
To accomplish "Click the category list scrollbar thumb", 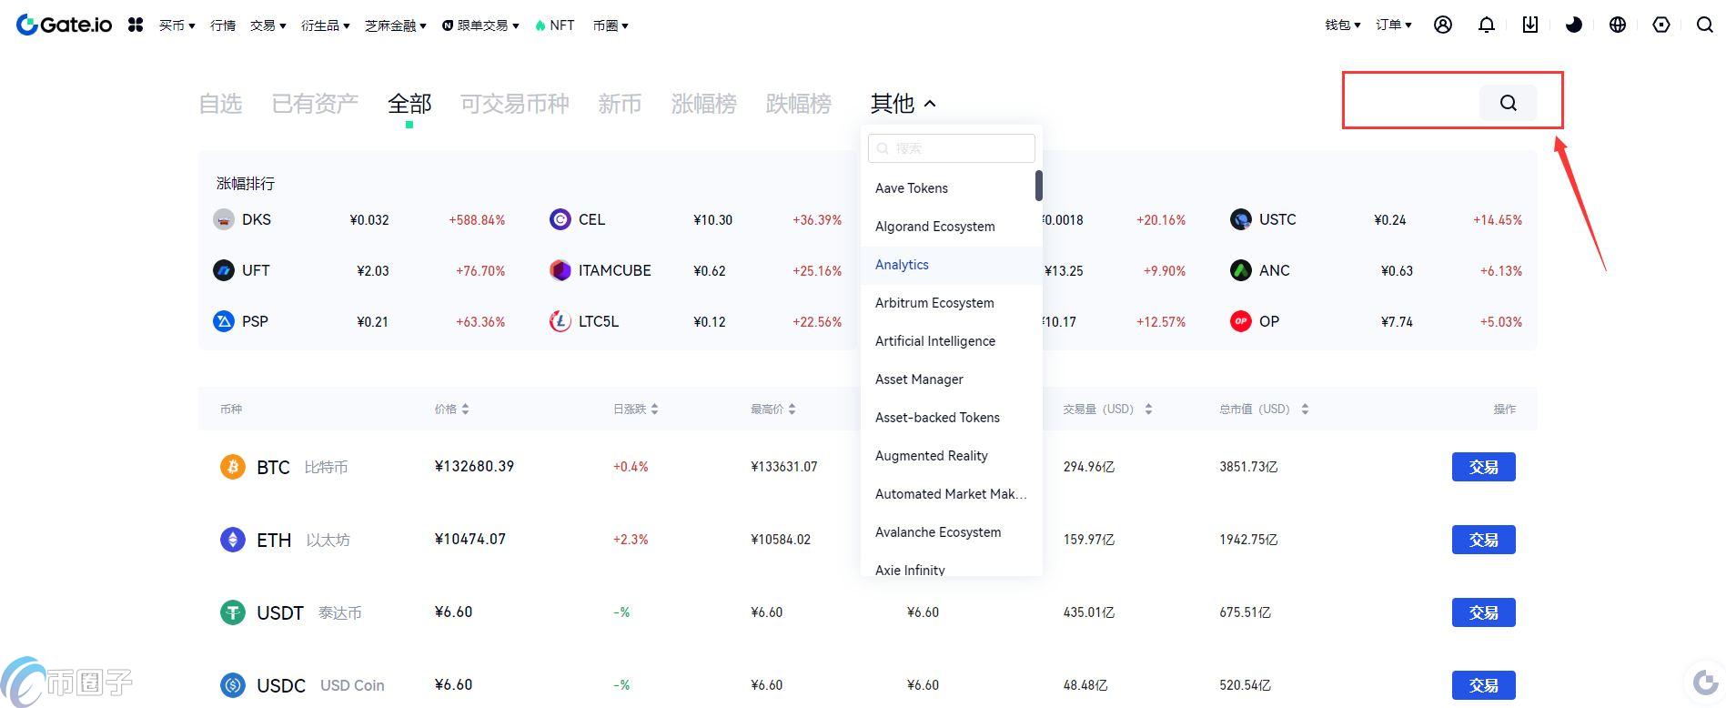I will 1038,186.
